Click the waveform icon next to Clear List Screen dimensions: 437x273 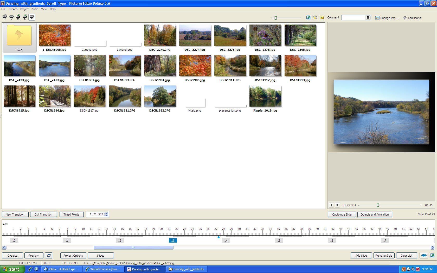423,255
